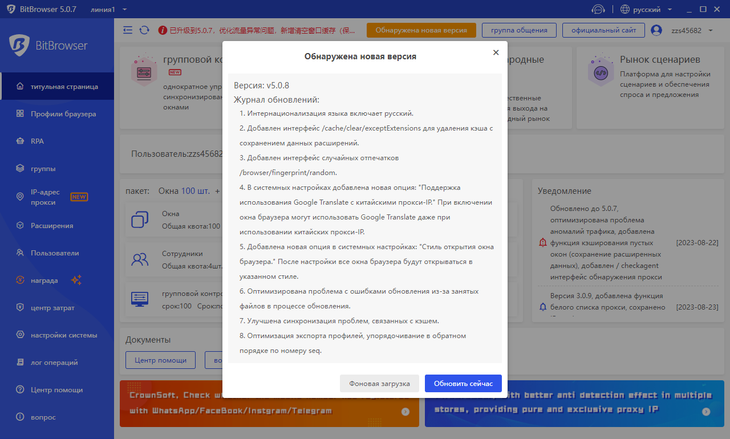Open the линия1 line selector dropdown
The image size is (730, 439).
coord(109,9)
